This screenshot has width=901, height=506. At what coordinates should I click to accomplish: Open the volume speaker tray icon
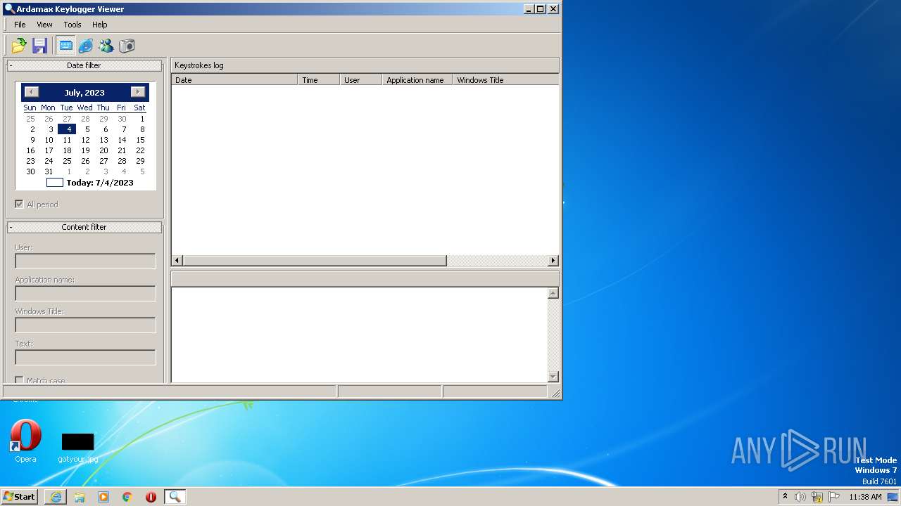pos(800,497)
